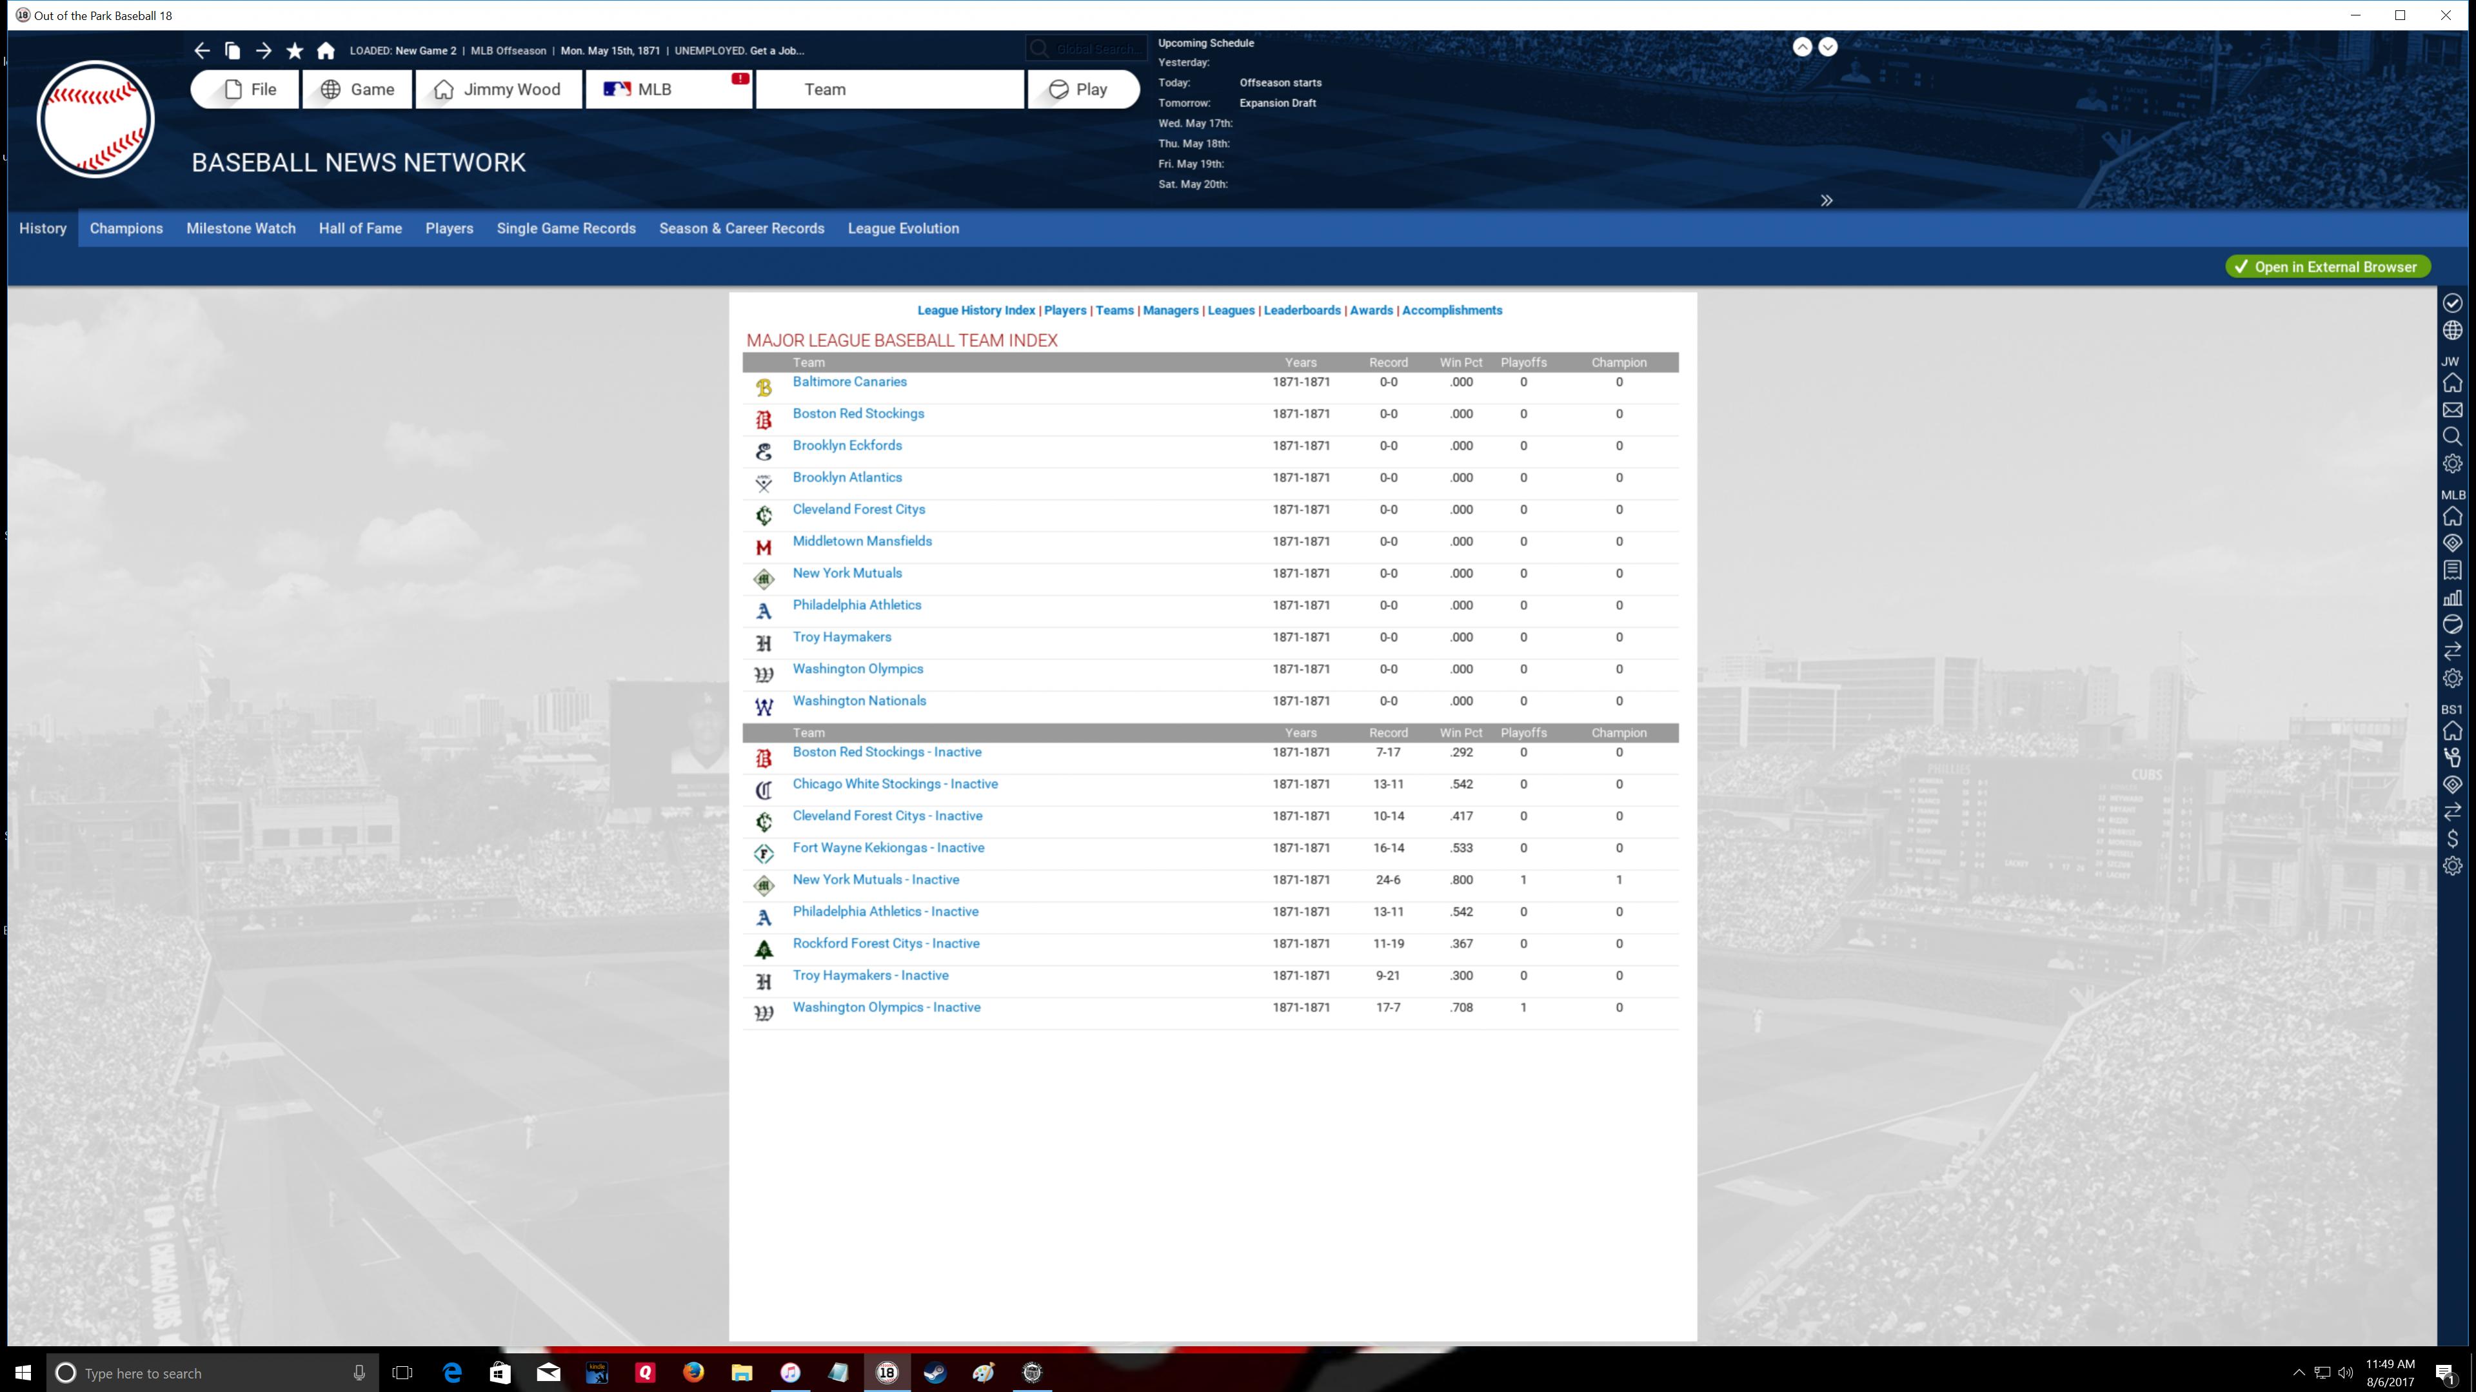Click the back arrow navigation icon
This screenshot has width=2476, height=1392.
(202, 51)
